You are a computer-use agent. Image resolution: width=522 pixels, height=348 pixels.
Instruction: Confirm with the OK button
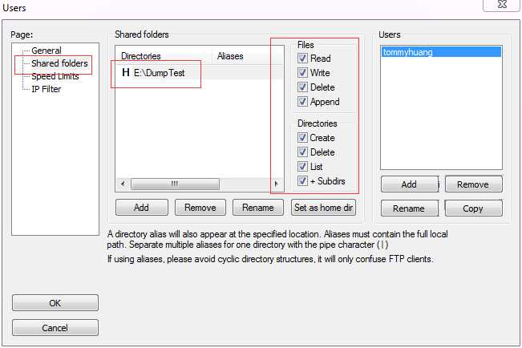click(x=55, y=303)
